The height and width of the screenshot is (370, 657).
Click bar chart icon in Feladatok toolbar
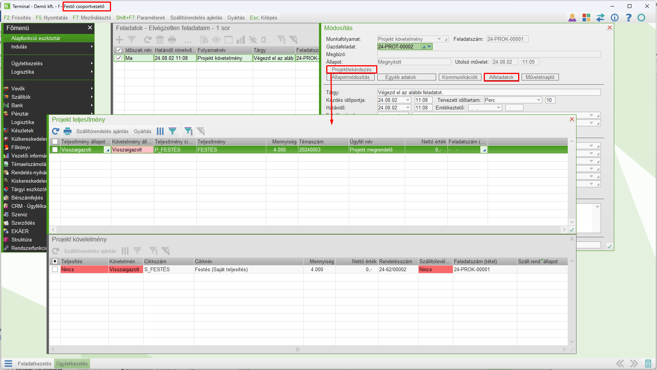point(241,40)
